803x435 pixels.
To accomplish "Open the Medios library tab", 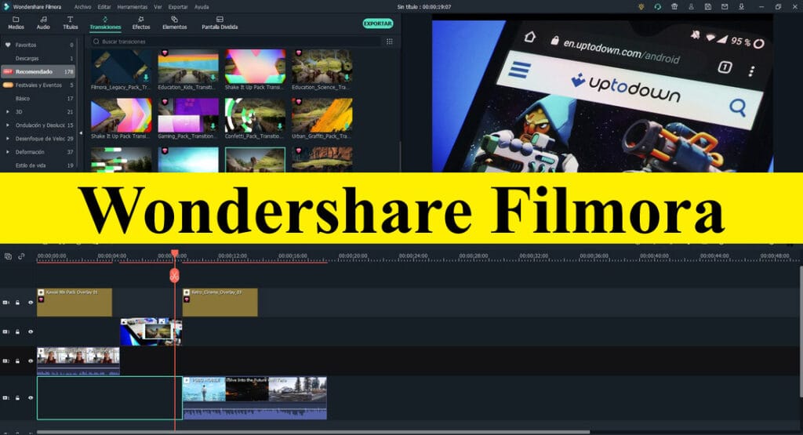I will pos(16,23).
